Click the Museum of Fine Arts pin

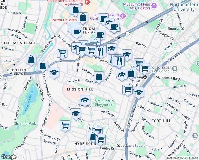(154, 6)
